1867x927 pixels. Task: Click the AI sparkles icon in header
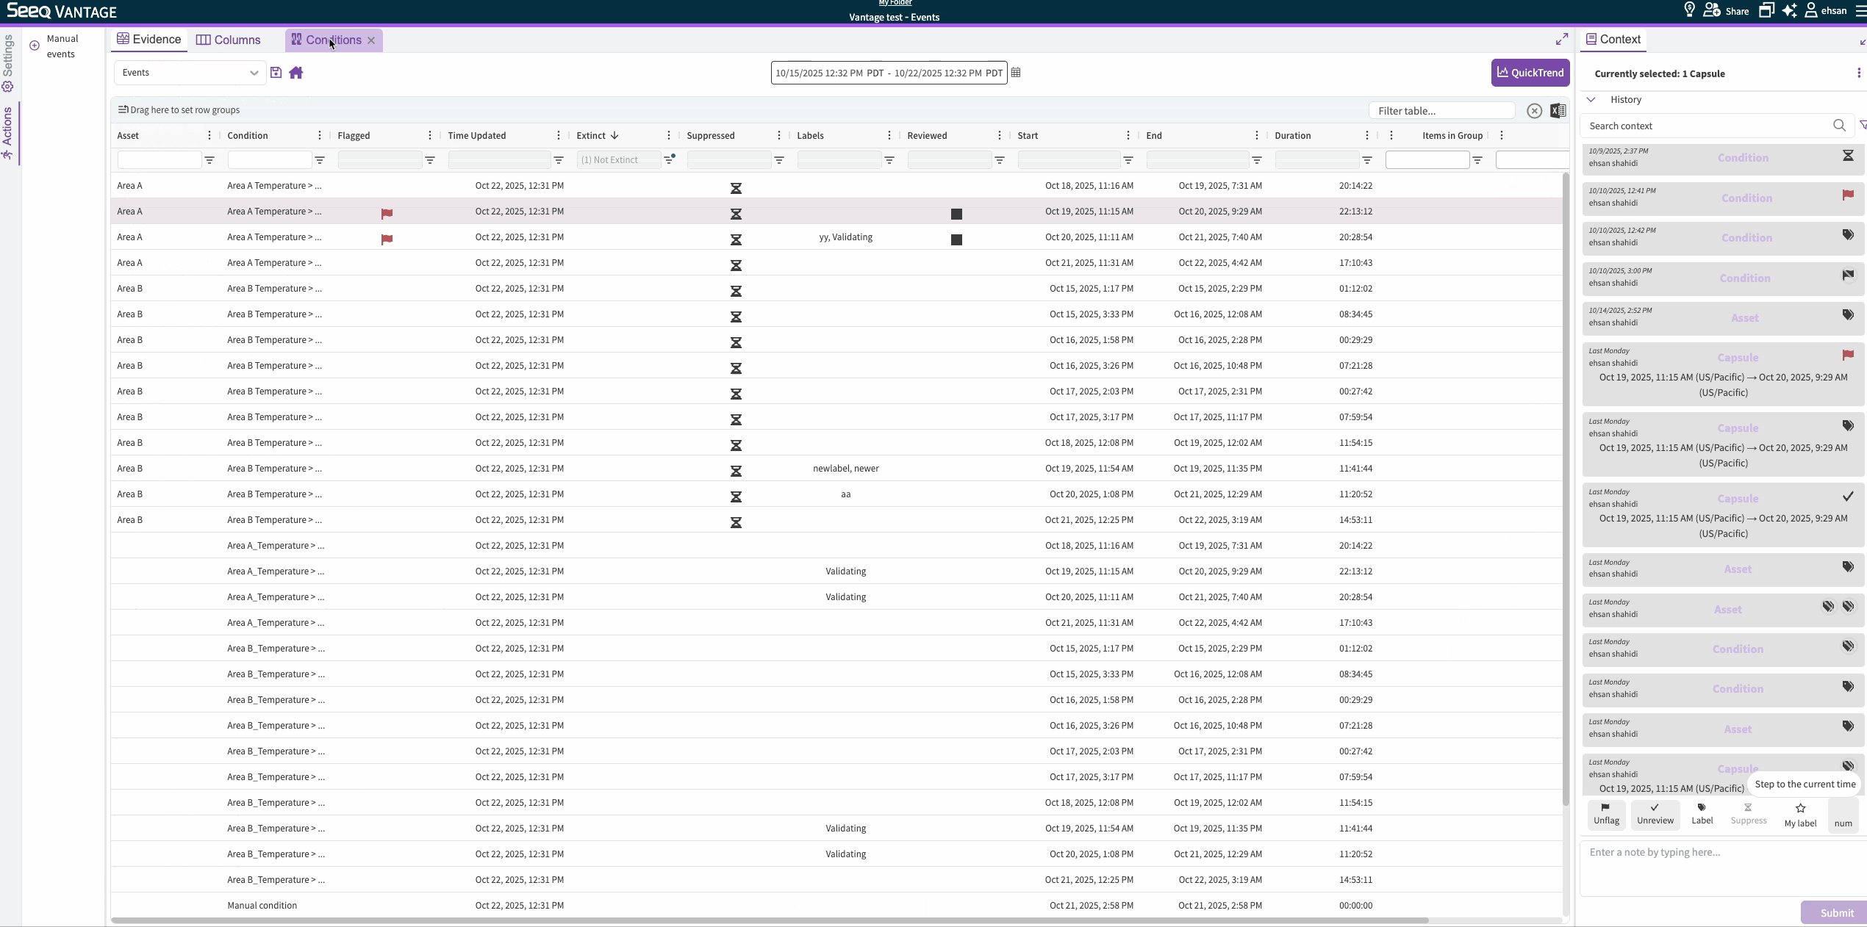click(1789, 11)
